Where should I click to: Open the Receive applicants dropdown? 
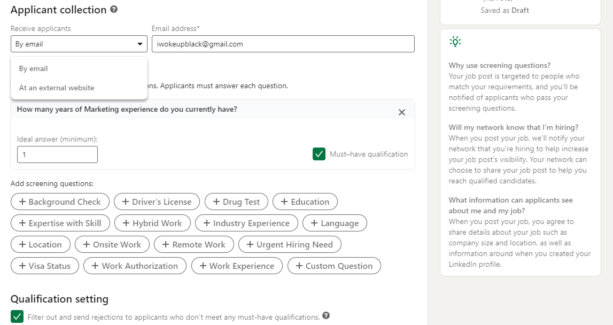click(79, 43)
